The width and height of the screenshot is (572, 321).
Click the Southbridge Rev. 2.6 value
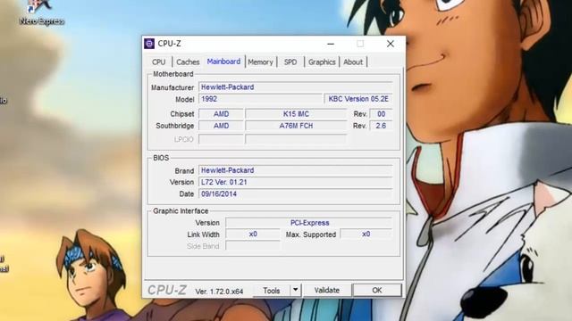pos(382,126)
